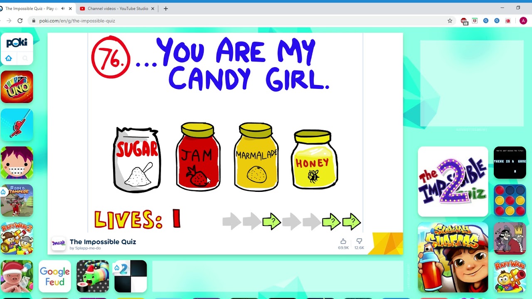Restore down the browser window

[518, 7]
